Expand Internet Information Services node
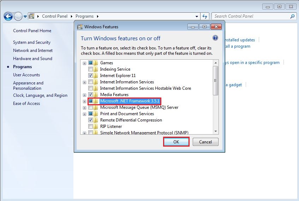Screen dimensions: 299x201 [x=84, y=82]
